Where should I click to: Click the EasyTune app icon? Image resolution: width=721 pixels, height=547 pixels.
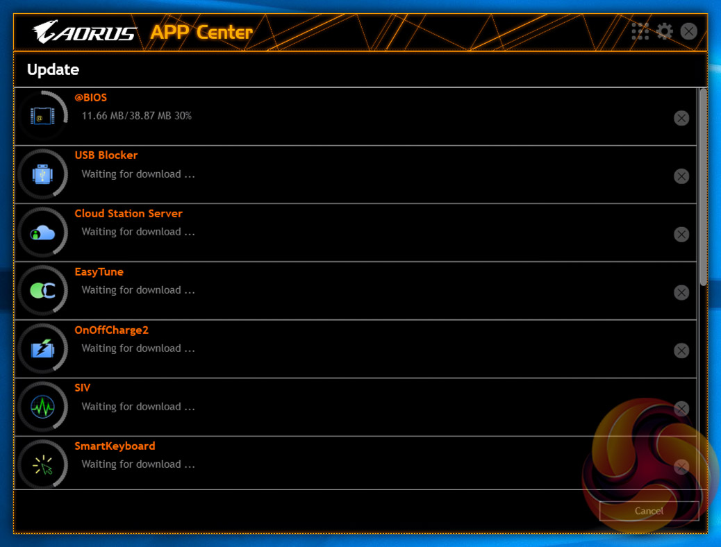42,291
